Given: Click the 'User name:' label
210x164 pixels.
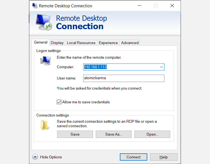Looking at the screenshot, I should point(66,78).
